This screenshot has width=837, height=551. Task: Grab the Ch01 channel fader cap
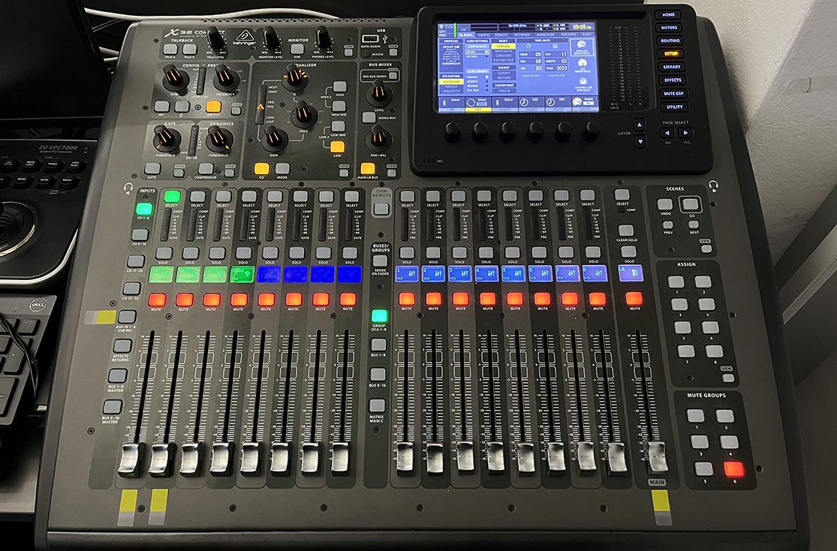131,459
